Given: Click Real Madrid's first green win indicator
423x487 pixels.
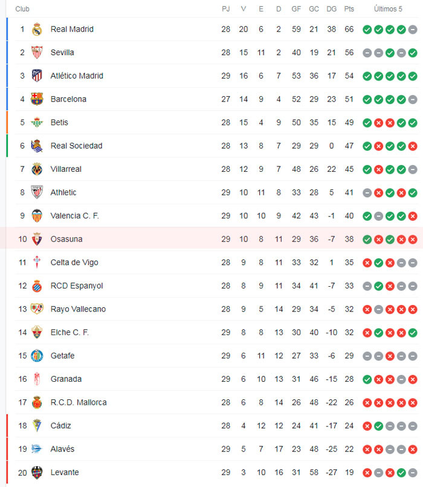Looking at the screenshot, I should click(x=367, y=29).
